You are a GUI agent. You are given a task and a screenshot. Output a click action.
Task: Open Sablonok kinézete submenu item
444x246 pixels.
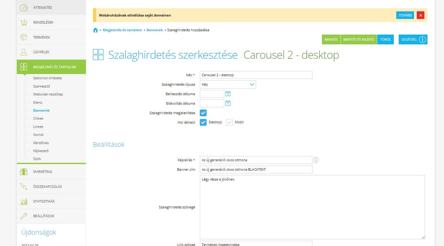point(47,78)
